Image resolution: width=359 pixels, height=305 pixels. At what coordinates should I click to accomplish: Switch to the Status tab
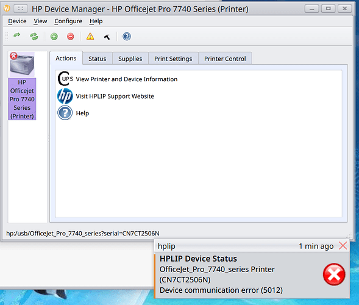click(x=98, y=59)
